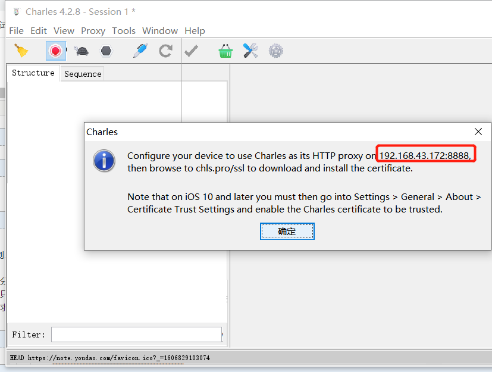Open the Edit menu
Screen dimensions: 492x372
click(39, 31)
